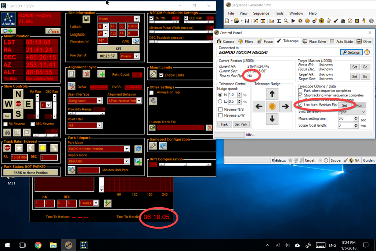Expand the Sync Behavior dropdown
The width and height of the screenshot is (376, 251).
[x=363, y=112]
